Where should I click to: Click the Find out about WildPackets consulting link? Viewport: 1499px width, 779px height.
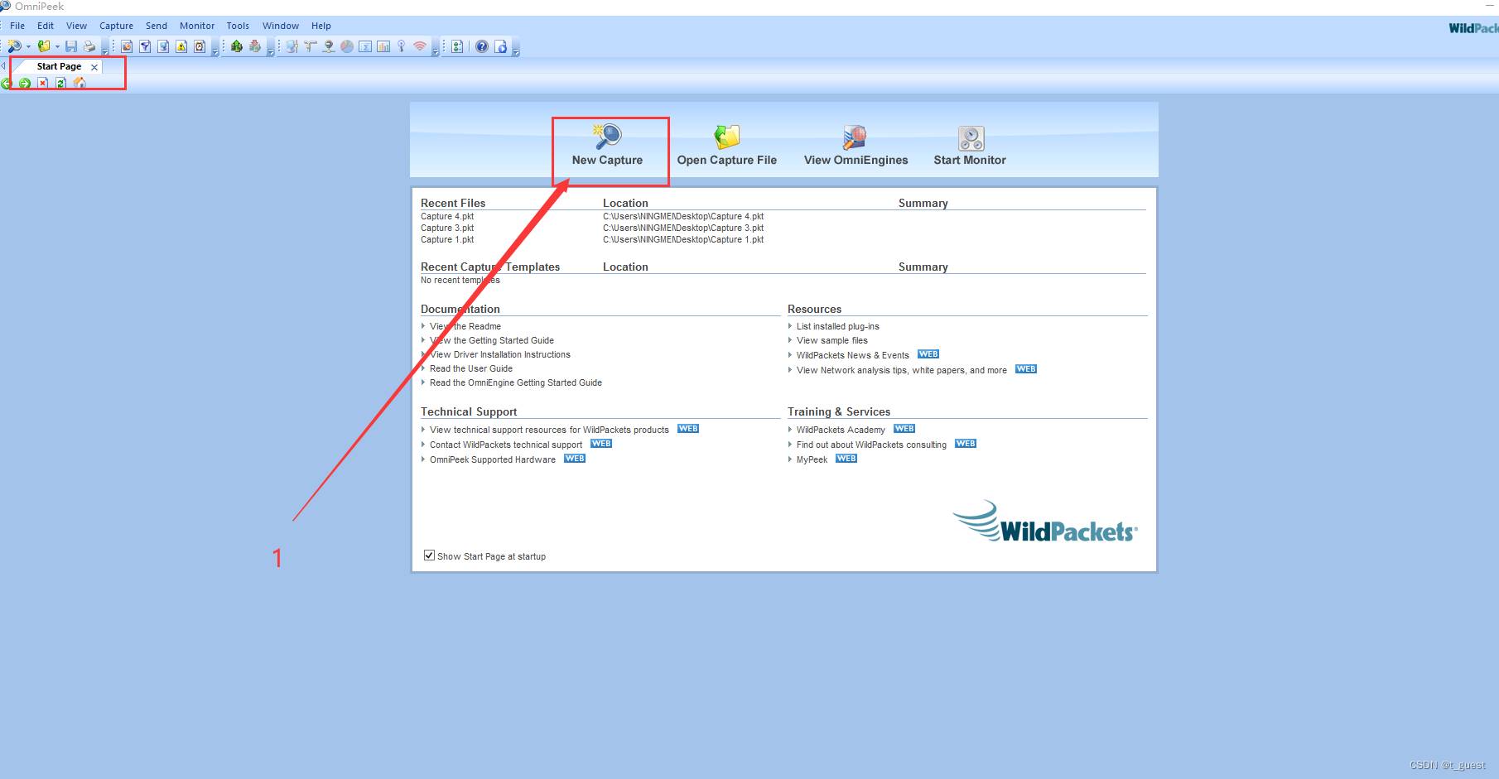[x=871, y=445]
